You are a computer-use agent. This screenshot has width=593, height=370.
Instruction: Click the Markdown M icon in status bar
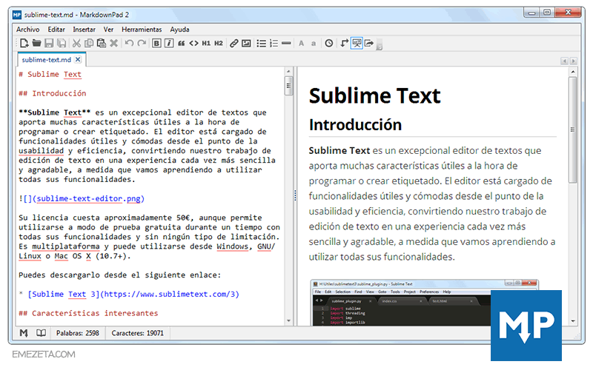tap(24, 333)
